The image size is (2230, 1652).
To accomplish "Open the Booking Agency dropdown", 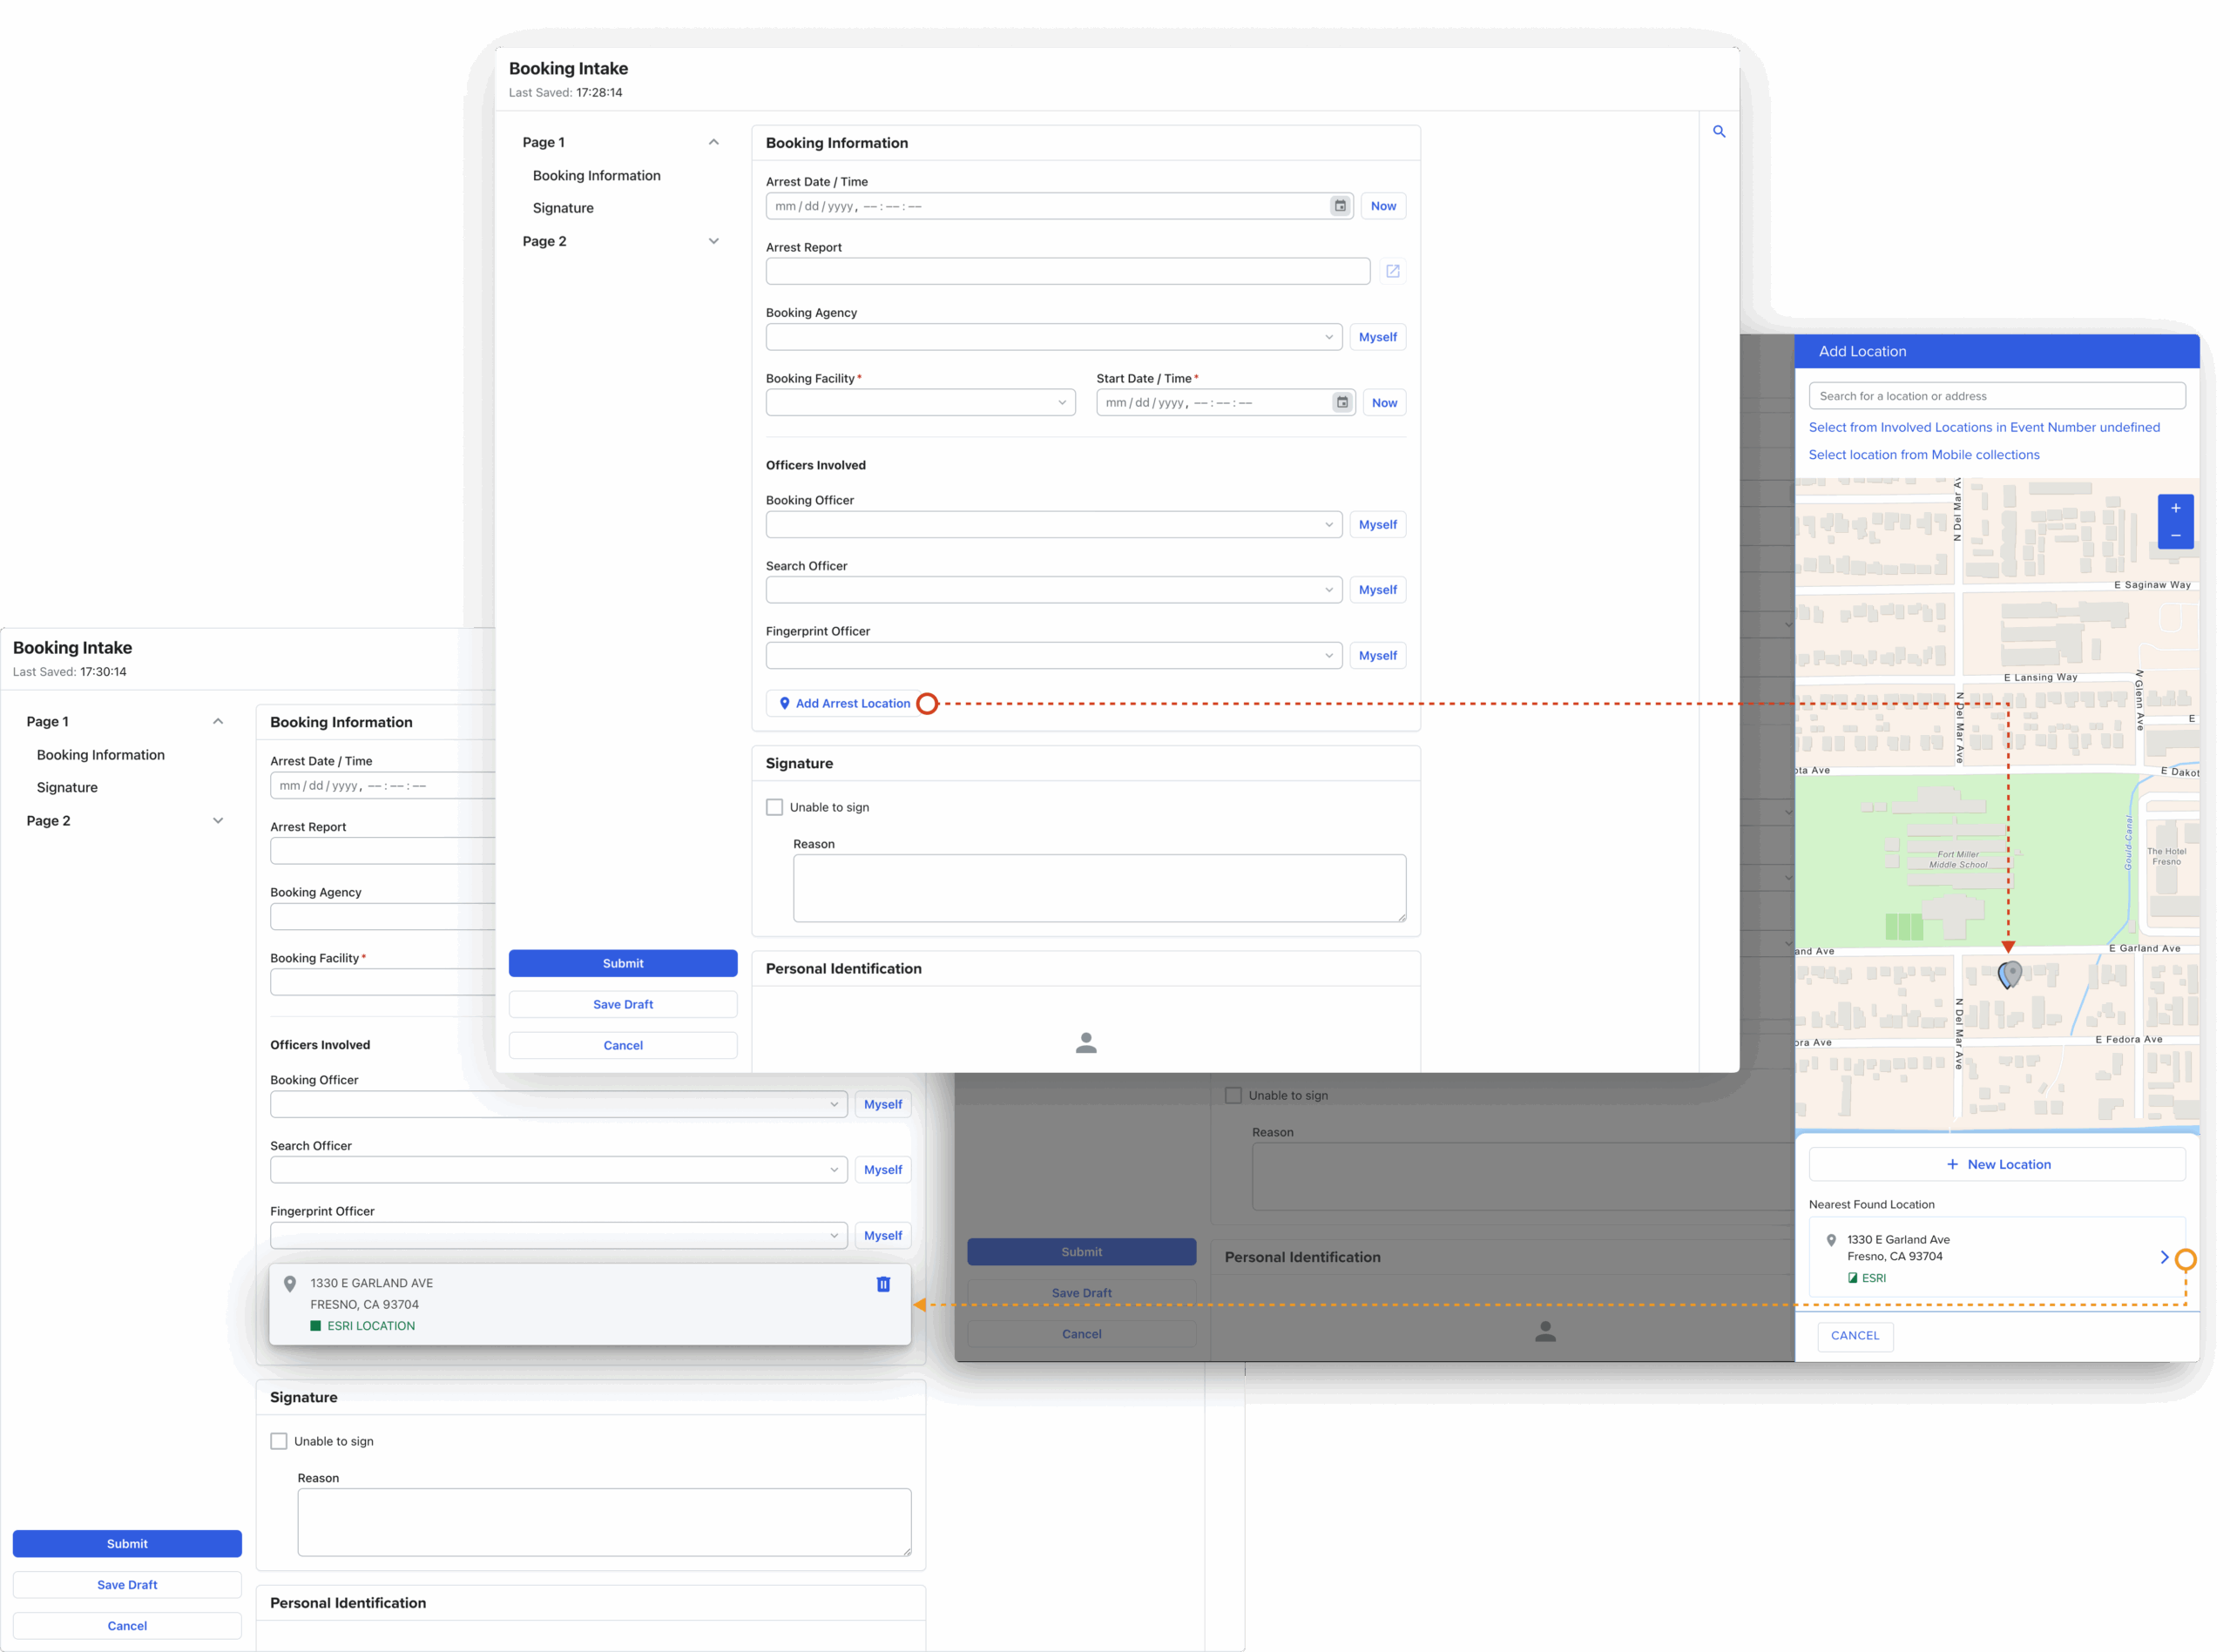I will tap(1053, 337).
